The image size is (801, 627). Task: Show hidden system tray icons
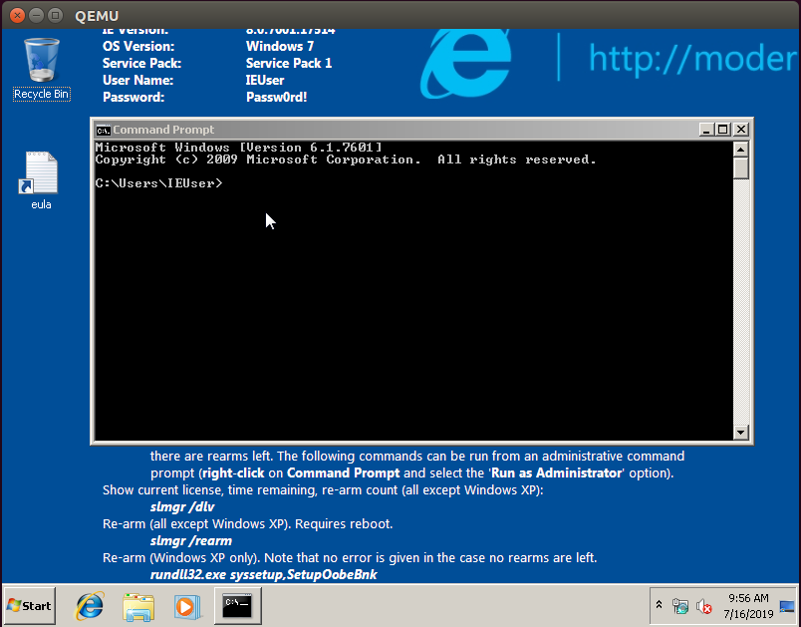coord(659,605)
